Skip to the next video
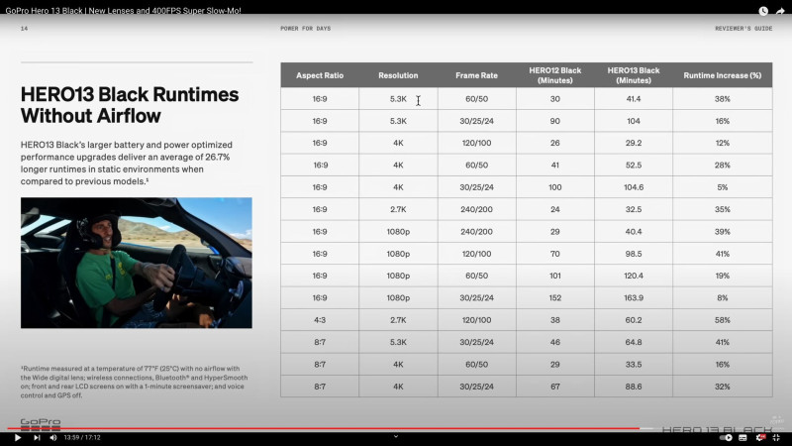Screen dimensions: 792x446 [x=37, y=437]
